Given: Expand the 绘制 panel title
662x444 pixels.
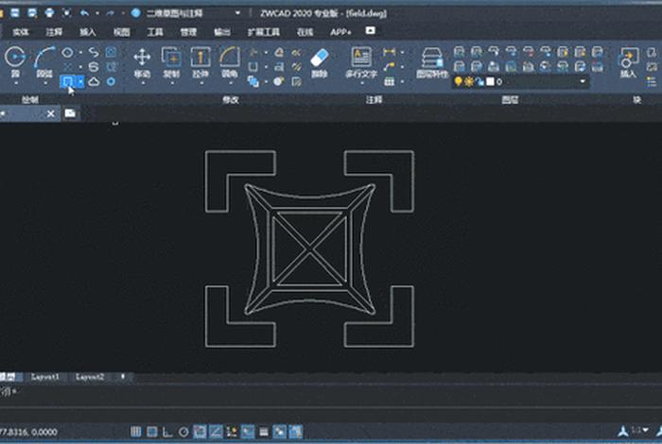Looking at the screenshot, I should click(30, 99).
